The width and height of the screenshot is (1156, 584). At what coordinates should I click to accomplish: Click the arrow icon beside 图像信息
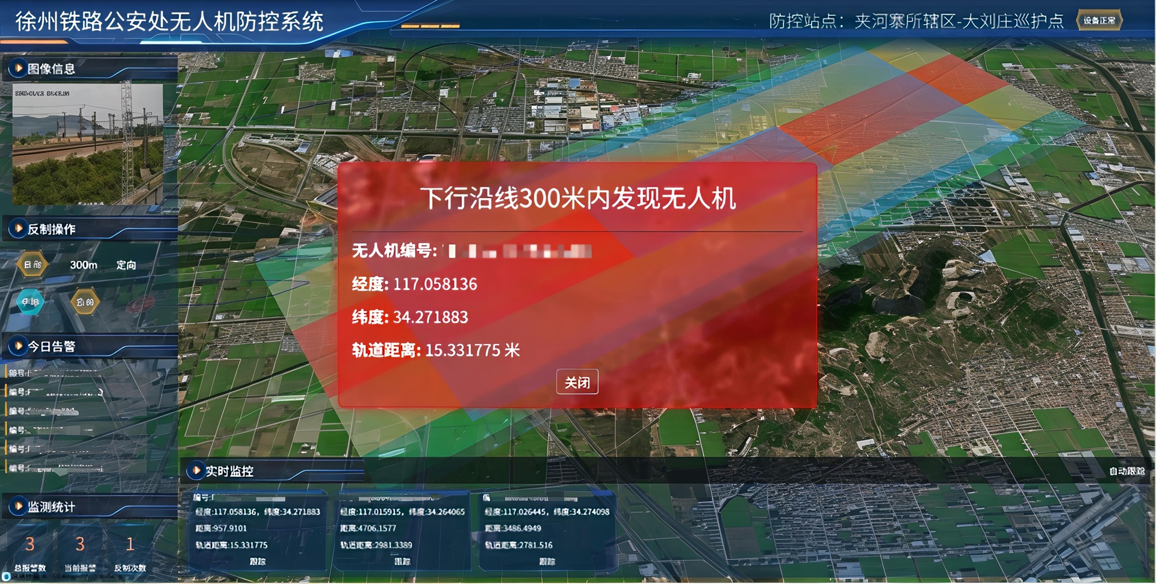pos(18,69)
